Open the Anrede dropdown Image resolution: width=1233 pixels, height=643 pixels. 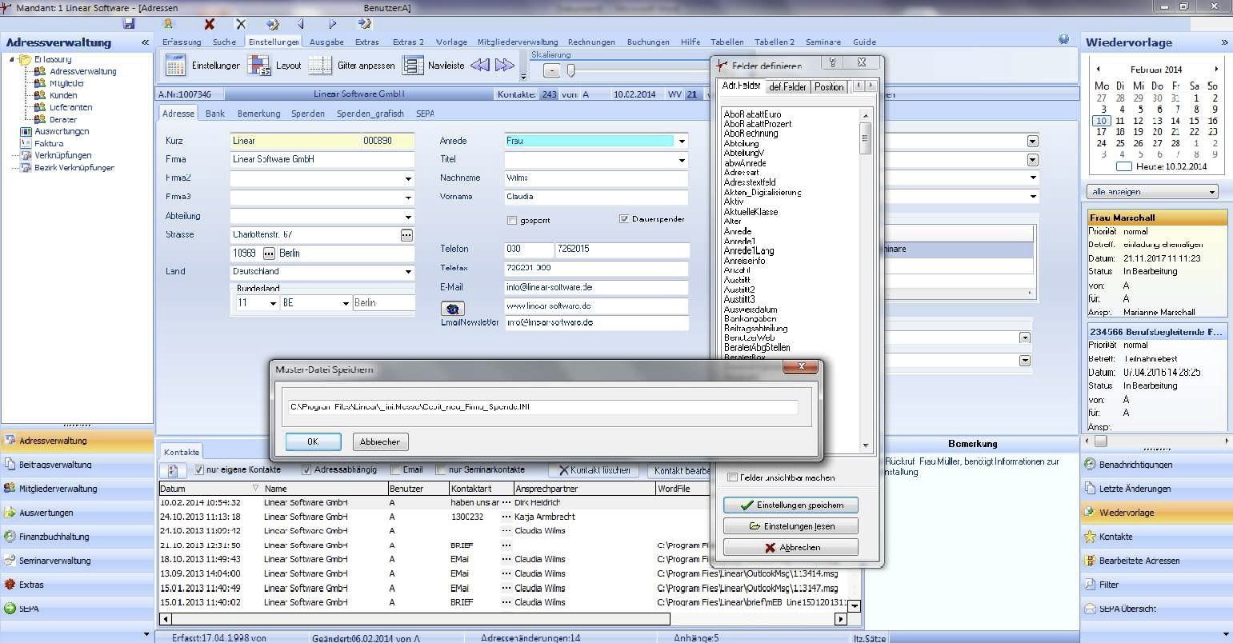coord(681,142)
